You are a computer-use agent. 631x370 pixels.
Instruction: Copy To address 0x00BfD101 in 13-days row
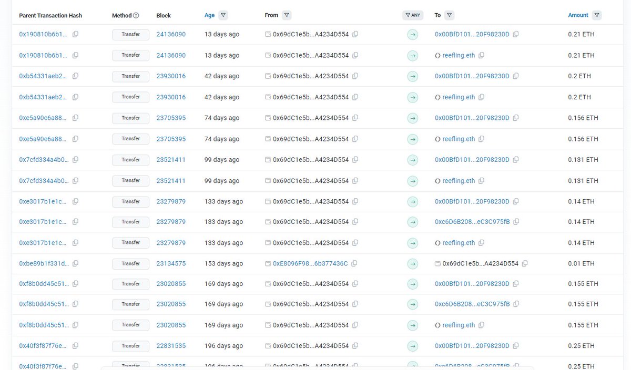(516, 34)
